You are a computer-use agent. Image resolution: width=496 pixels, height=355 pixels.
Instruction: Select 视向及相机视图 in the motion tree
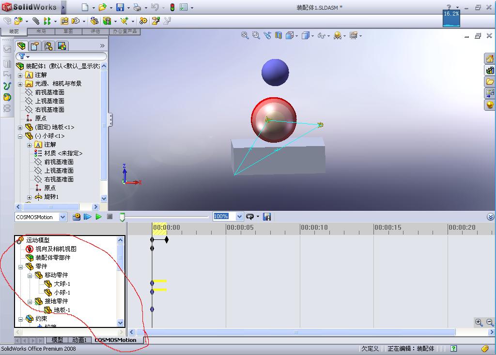pyautogui.click(x=56, y=249)
